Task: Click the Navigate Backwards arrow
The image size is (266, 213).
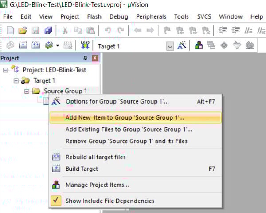Action: point(137,30)
